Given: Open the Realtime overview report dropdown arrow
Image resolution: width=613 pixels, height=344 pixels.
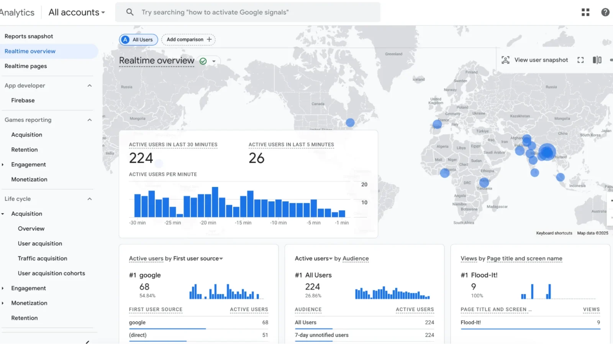Looking at the screenshot, I should (x=214, y=60).
